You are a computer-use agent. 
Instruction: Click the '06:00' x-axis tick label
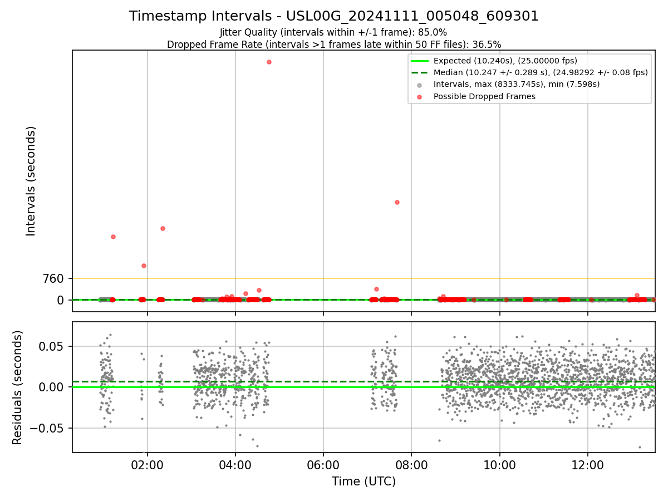click(323, 464)
